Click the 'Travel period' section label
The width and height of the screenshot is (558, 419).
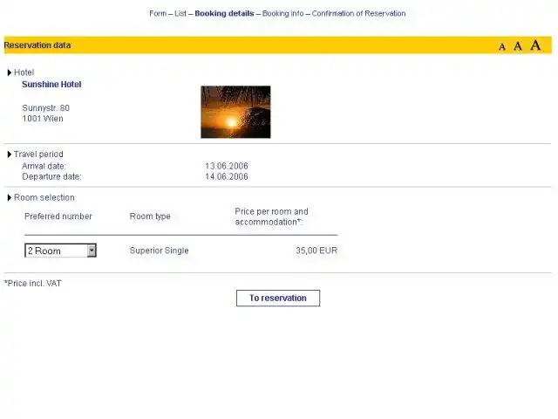tap(38, 155)
